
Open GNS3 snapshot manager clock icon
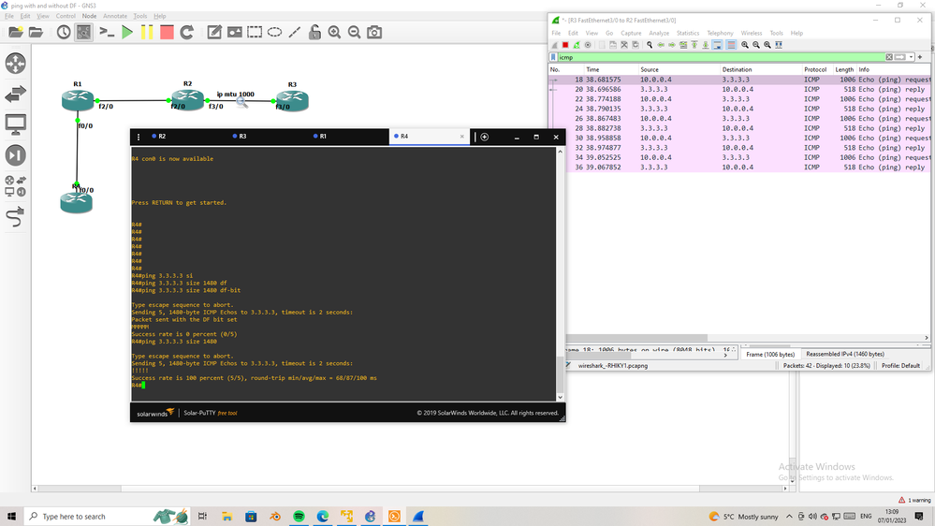pyautogui.click(x=64, y=32)
